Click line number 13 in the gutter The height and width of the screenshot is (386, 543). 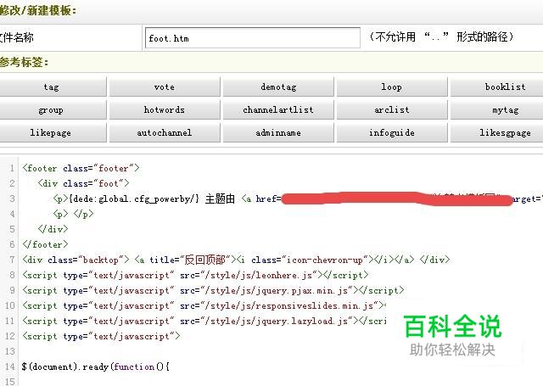tap(9, 351)
